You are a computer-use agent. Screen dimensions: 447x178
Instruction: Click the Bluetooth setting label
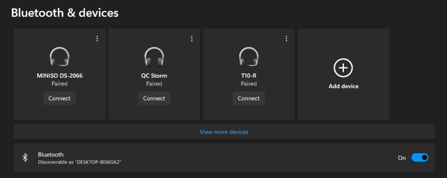[51, 154]
